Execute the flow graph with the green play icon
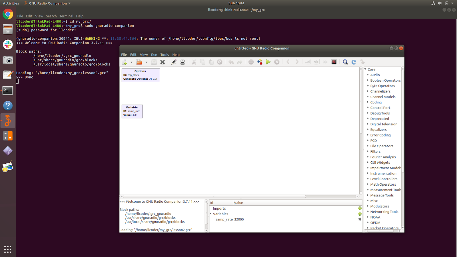The width and height of the screenshot is (457, 257). tap(268, 62)
